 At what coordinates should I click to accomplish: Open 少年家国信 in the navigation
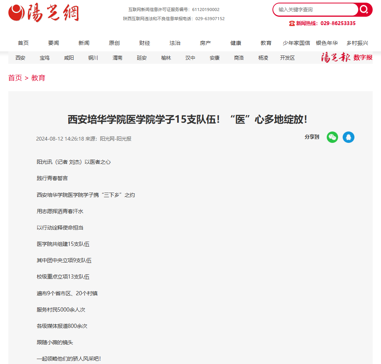tap(296, 43)
